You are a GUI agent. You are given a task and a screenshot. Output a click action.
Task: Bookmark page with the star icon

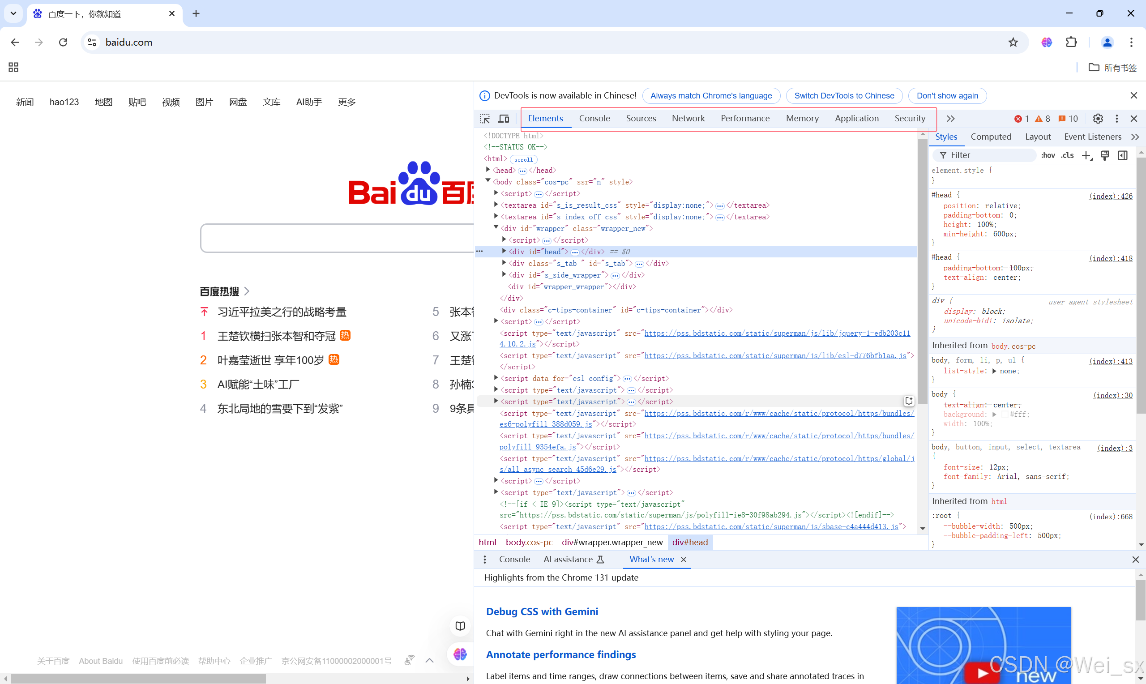1013,43
